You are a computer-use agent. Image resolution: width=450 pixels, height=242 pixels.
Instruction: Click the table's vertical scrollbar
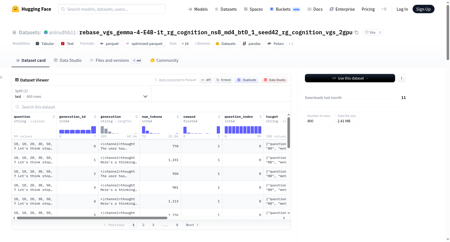click(x=289, y=133)
